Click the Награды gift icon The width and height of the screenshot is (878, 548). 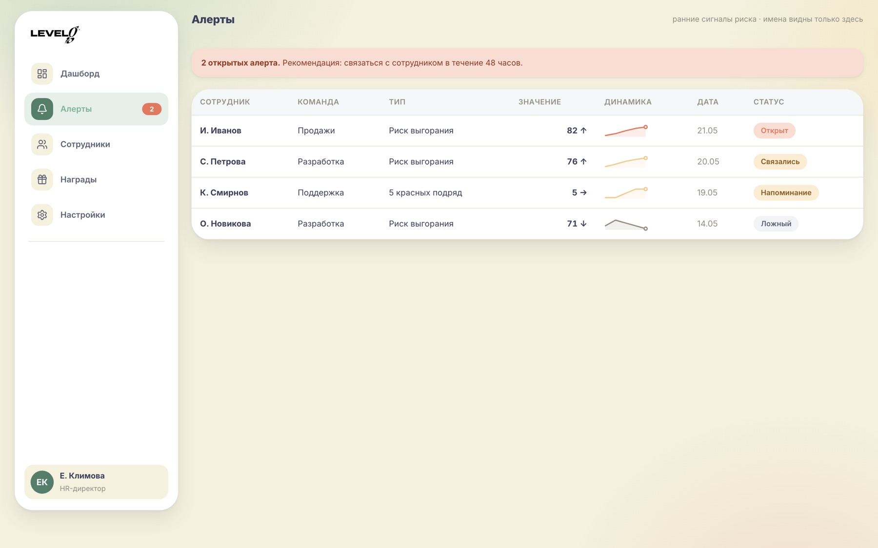click(x=42, y=179)
